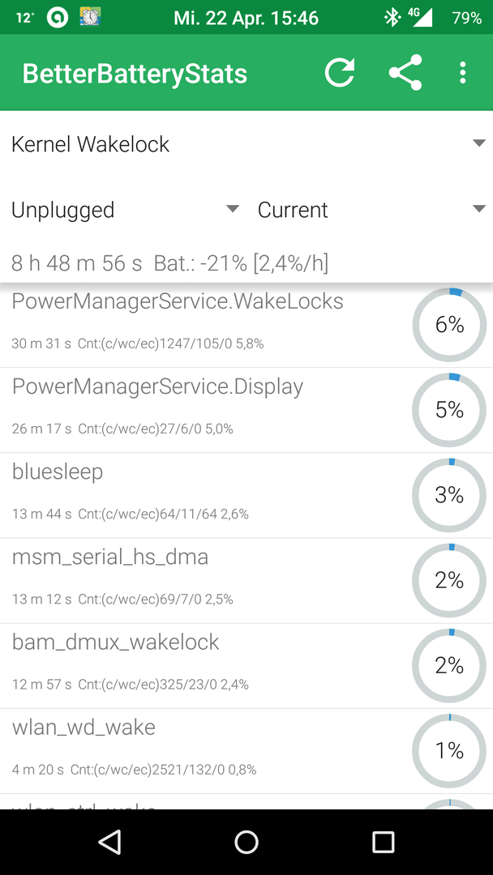
Task: Open the Kernel Wakelock stat type dropdown
Action: [246, 144]
